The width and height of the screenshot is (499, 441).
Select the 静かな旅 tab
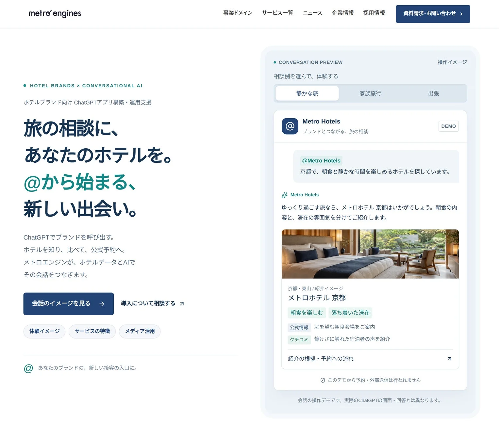307,93
